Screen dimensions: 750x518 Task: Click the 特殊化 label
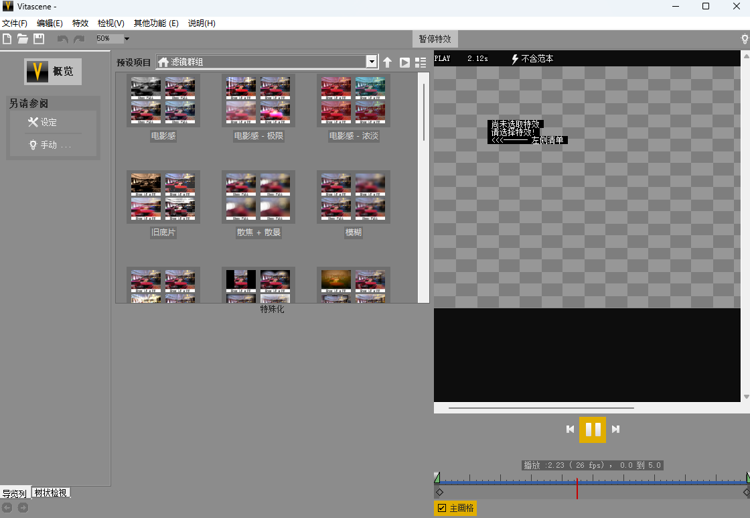272,309
